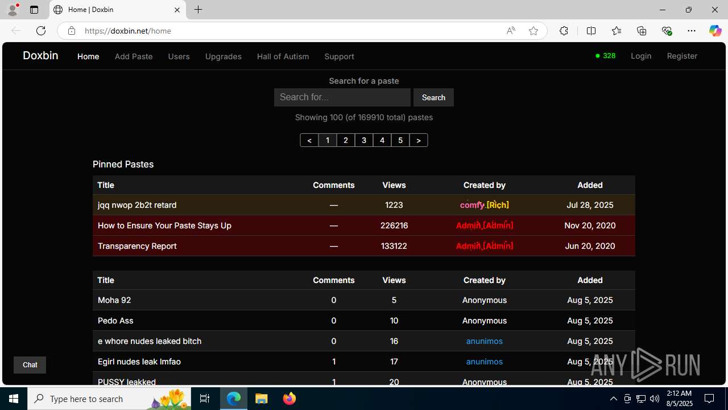Screen dimensions: 728x410
Task: Click "Showing 100 (of 169910 total) pastes"
Action: pos(364,117)
